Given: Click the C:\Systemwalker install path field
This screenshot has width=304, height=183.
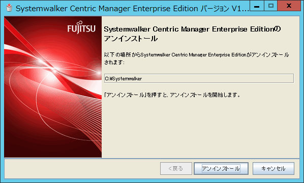Looking at the screenshot, I should coord(199,78).
